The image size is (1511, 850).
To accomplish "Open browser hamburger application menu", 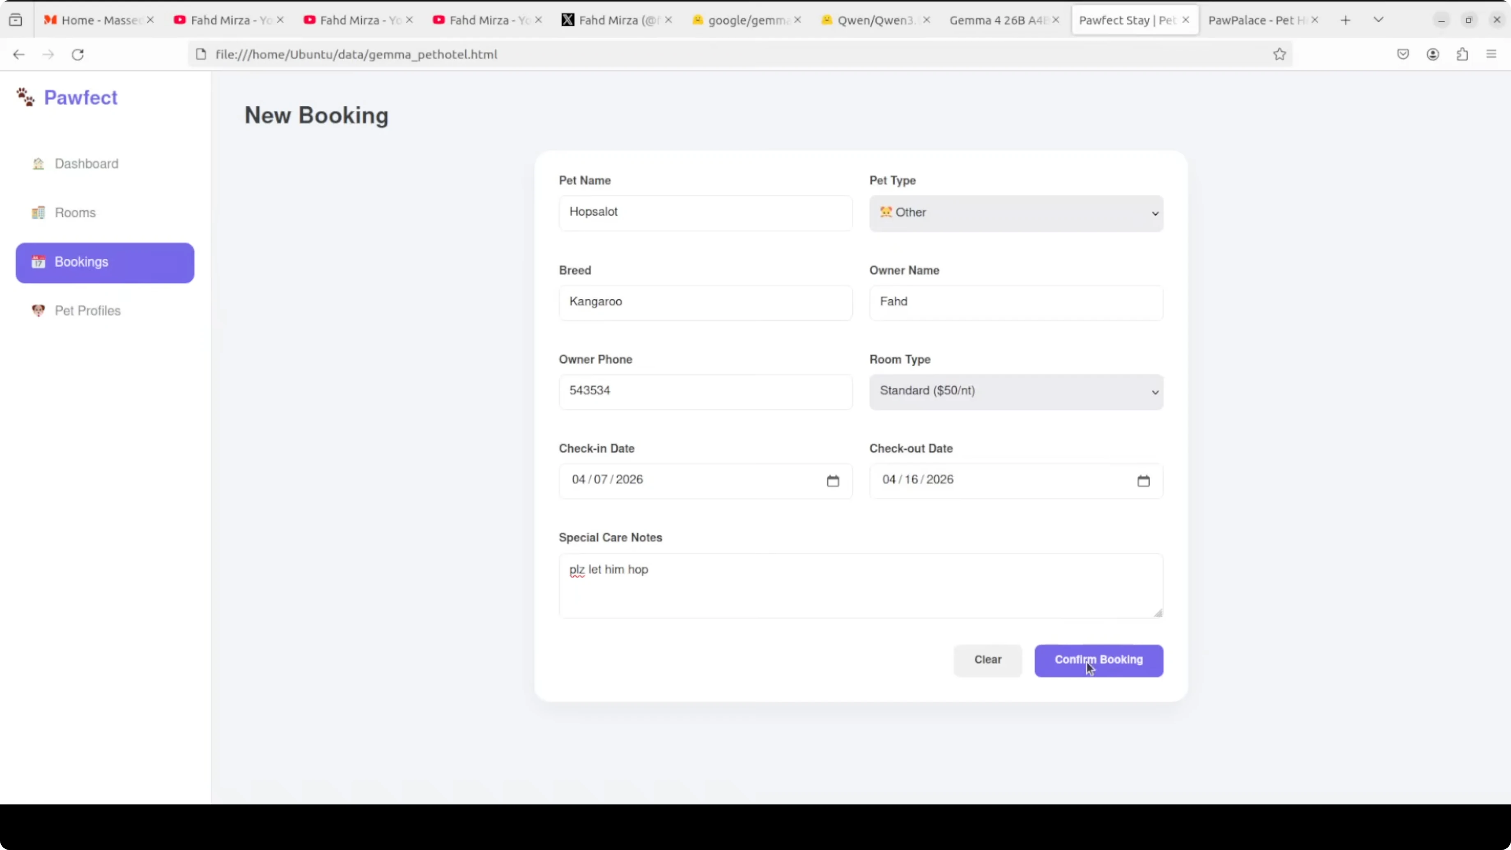I will click(x=1491, y=55).
